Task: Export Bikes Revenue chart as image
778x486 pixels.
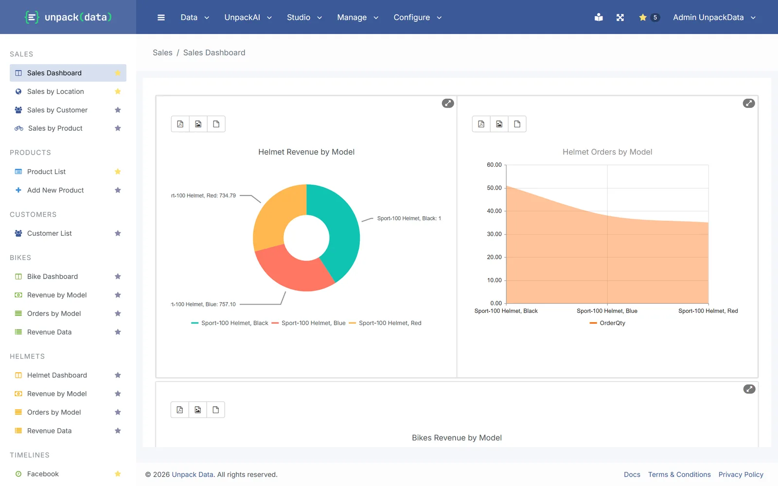Action: click(198, 410)
